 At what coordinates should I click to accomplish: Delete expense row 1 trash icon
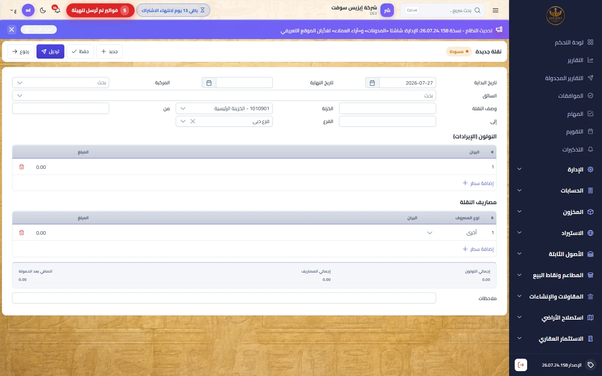click(21, 233)
